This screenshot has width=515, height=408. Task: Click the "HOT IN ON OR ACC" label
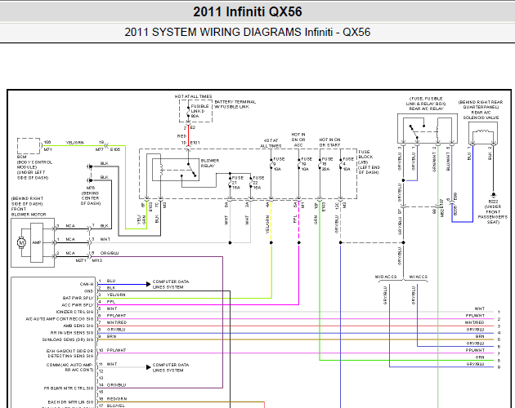[298, 140]
